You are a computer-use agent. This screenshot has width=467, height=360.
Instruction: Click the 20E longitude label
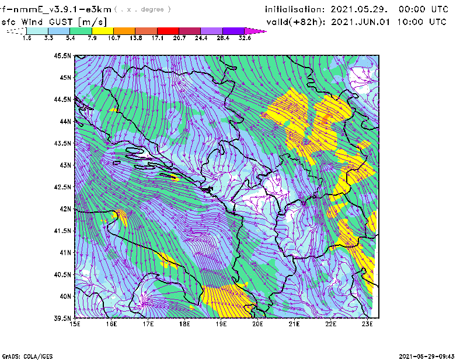coord(257,324)
